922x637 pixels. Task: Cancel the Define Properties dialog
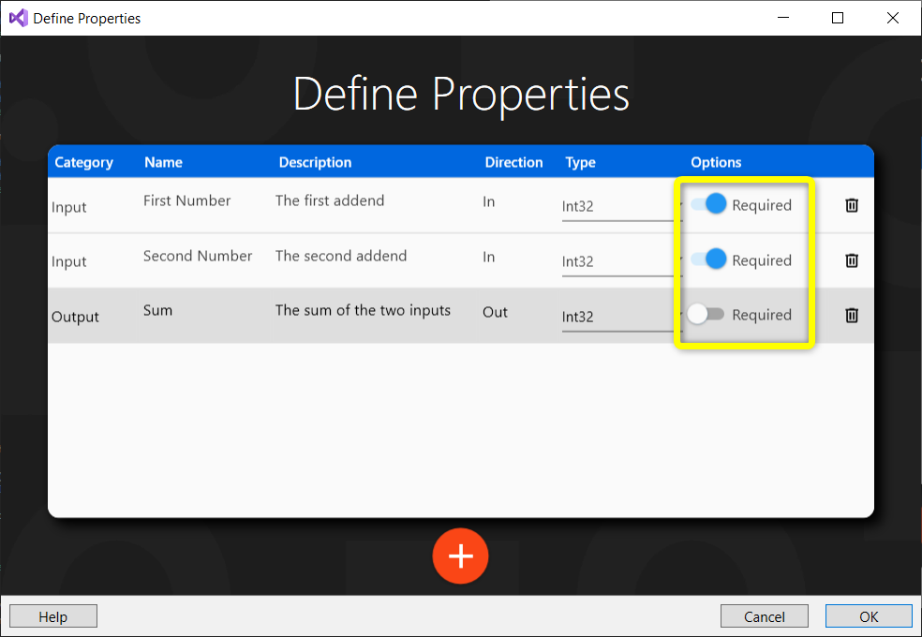pos(764,615)
